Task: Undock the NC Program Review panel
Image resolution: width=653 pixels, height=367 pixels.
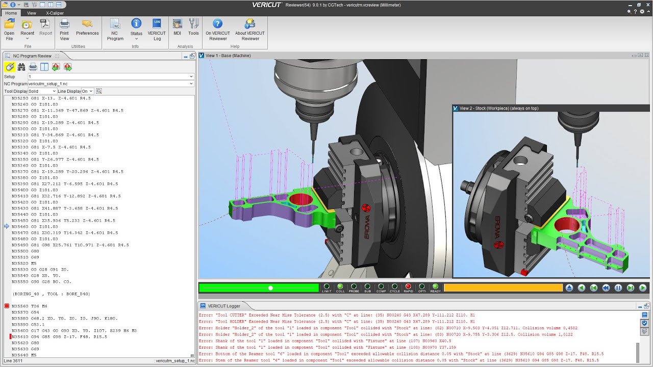Action: (x=192, y=56)
